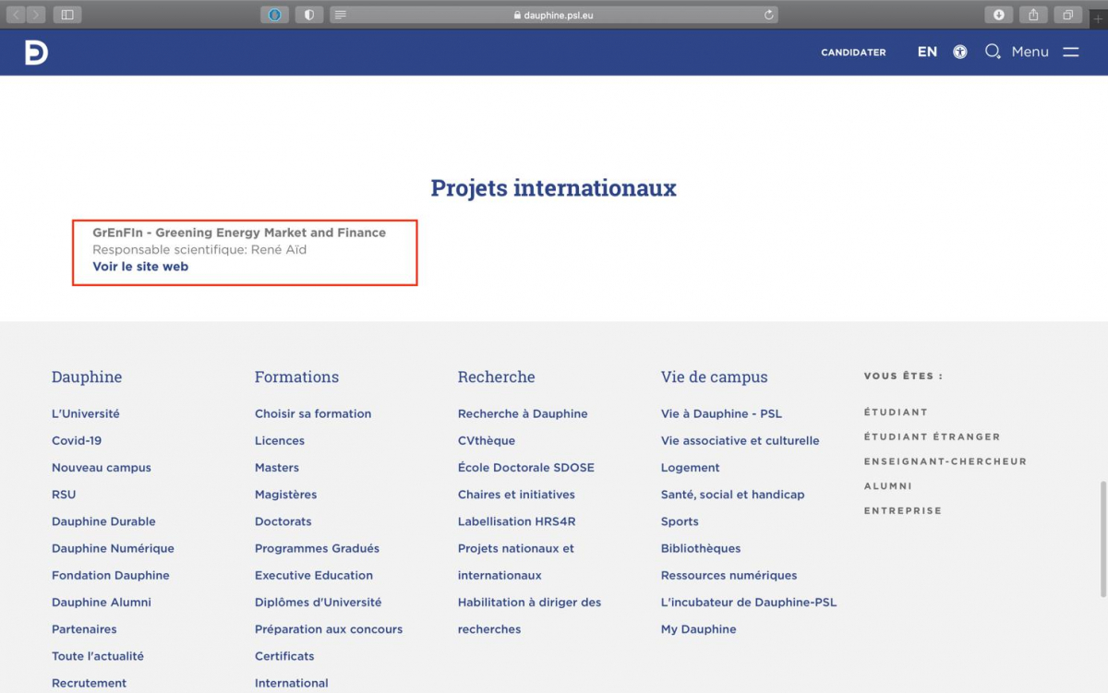Open Executive Education link
This screenshot has height=693, width=1108.
click(x=314, y=575)
